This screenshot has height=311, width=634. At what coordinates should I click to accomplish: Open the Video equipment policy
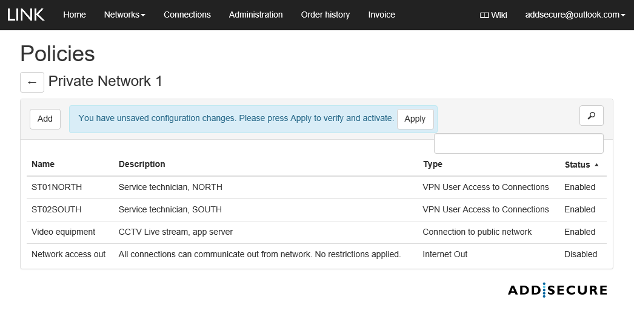pyautogui.click(x=63, y=232)
